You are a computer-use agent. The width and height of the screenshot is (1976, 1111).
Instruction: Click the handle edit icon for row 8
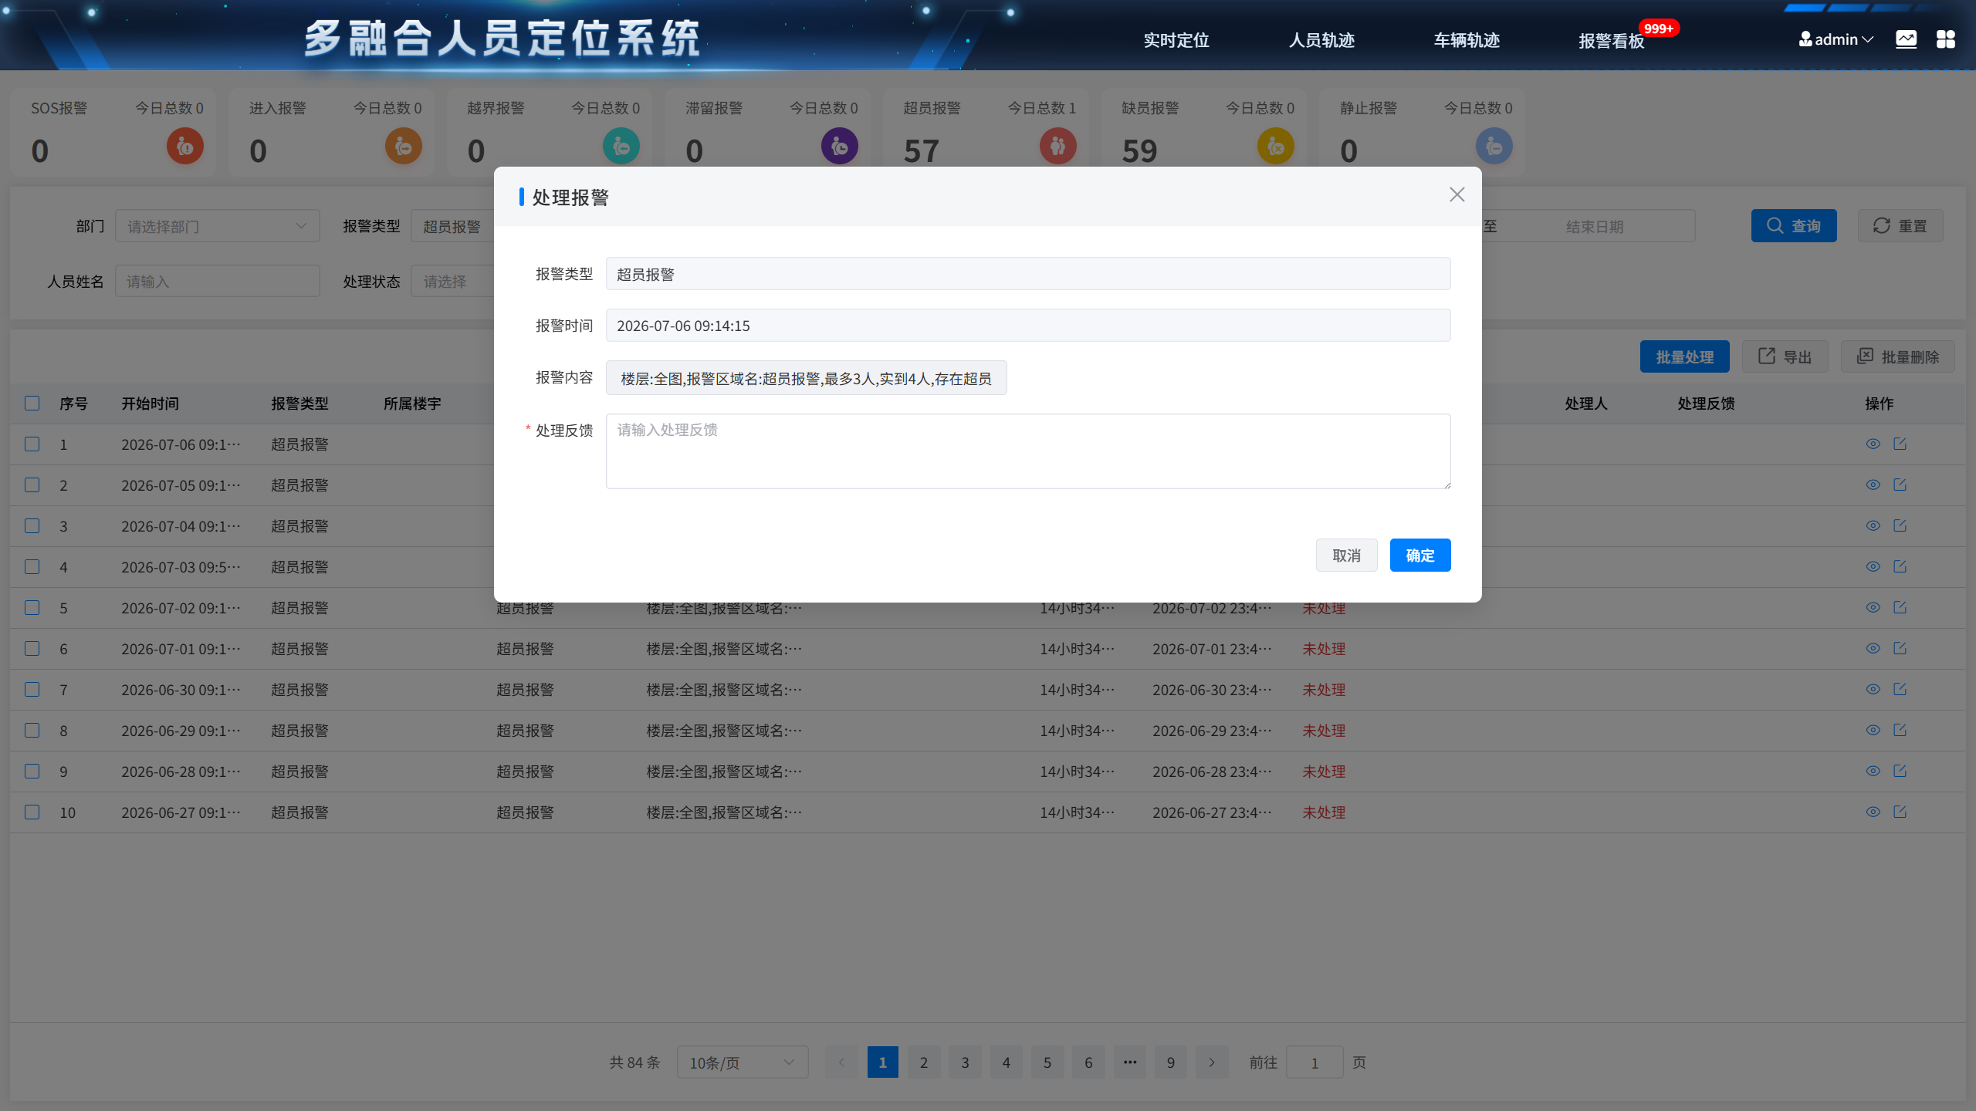1900,730
